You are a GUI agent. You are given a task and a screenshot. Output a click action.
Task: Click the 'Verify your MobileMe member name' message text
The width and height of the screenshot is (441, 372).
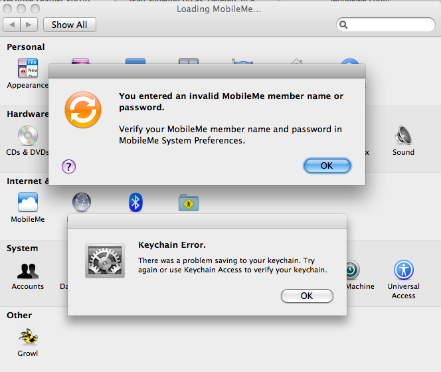pos(230,135)
